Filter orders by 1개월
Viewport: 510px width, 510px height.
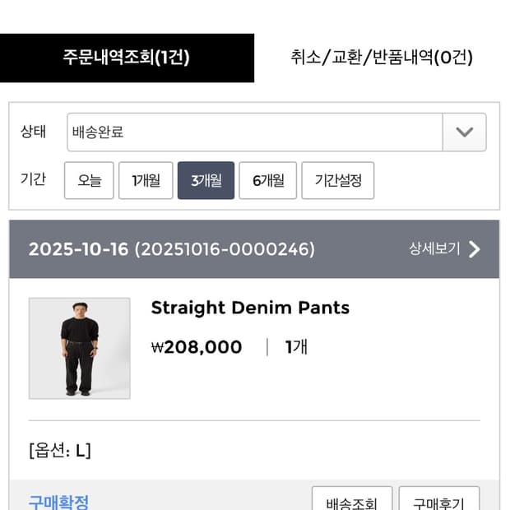(x=146, y=181)
